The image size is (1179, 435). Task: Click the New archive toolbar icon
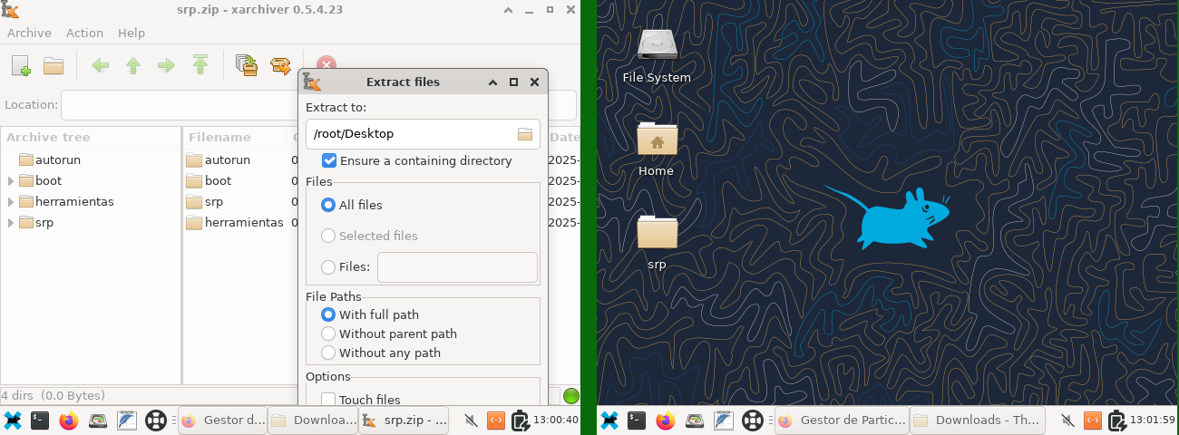click(21, 65)
